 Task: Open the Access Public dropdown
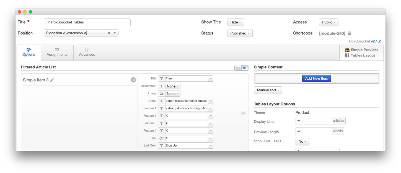click(328, 22)
